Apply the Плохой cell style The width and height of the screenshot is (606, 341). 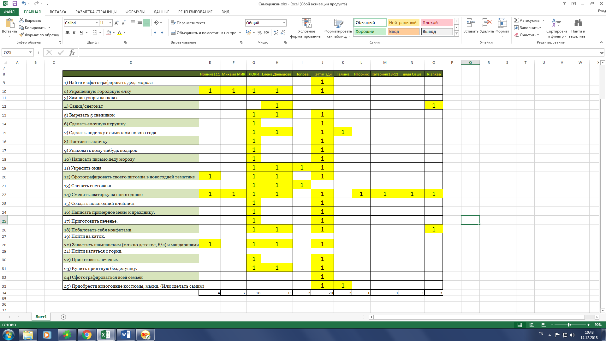[437, 23]
